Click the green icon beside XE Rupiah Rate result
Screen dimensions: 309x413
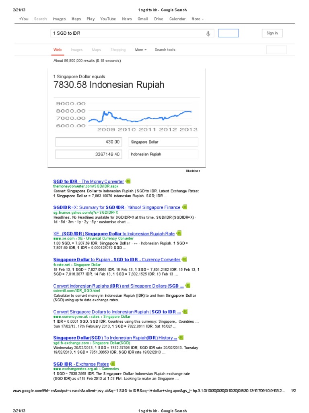click(x=179, y=233)
